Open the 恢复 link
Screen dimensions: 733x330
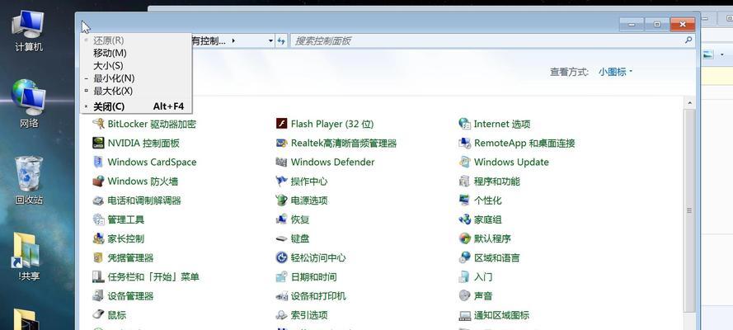[300, 219]
